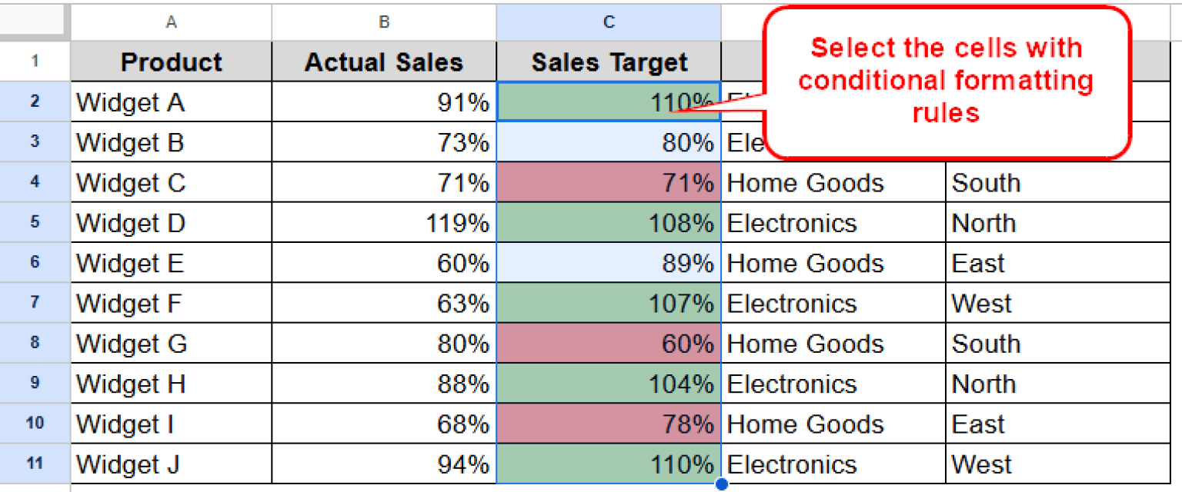Select the 119% Actual Sales cell
The image size is (1182, 492).
(383, 223)
